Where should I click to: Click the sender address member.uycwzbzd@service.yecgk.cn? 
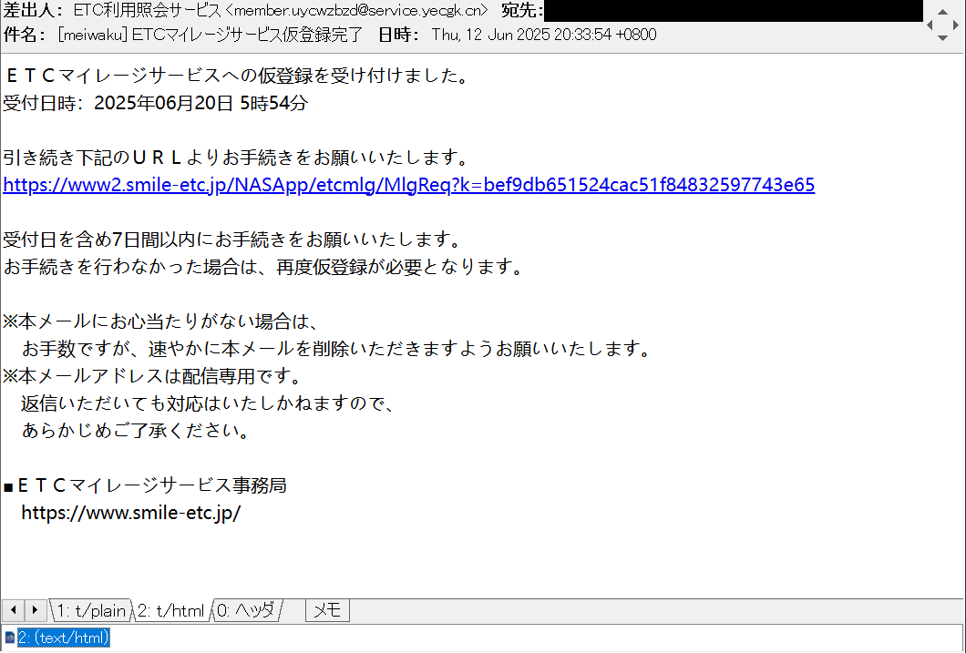point(356,10)
